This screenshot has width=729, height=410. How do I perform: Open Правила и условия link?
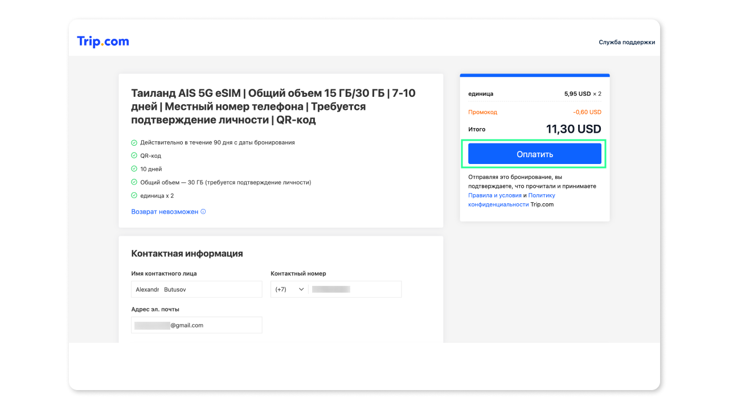pyautogui.click(x=495, y=195)
